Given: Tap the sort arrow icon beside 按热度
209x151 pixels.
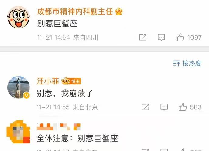Looking at the screenshot, I should click(x=176, y=63).
